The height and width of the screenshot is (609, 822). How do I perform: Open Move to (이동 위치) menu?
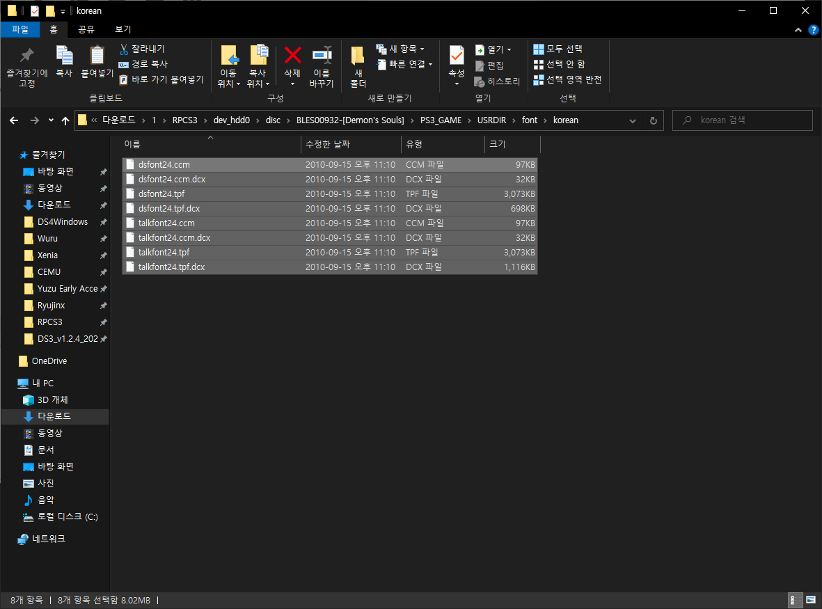coord(228,66)
